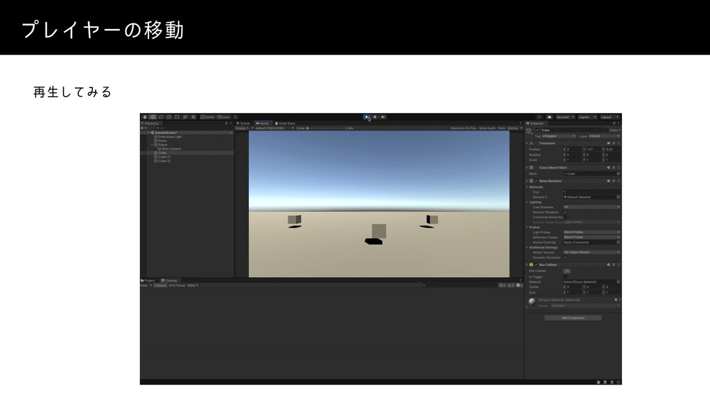The width and height of the screenshot is (710, 399).
Task: Toggle the Static checkbox
Action: tap(607, 130)
